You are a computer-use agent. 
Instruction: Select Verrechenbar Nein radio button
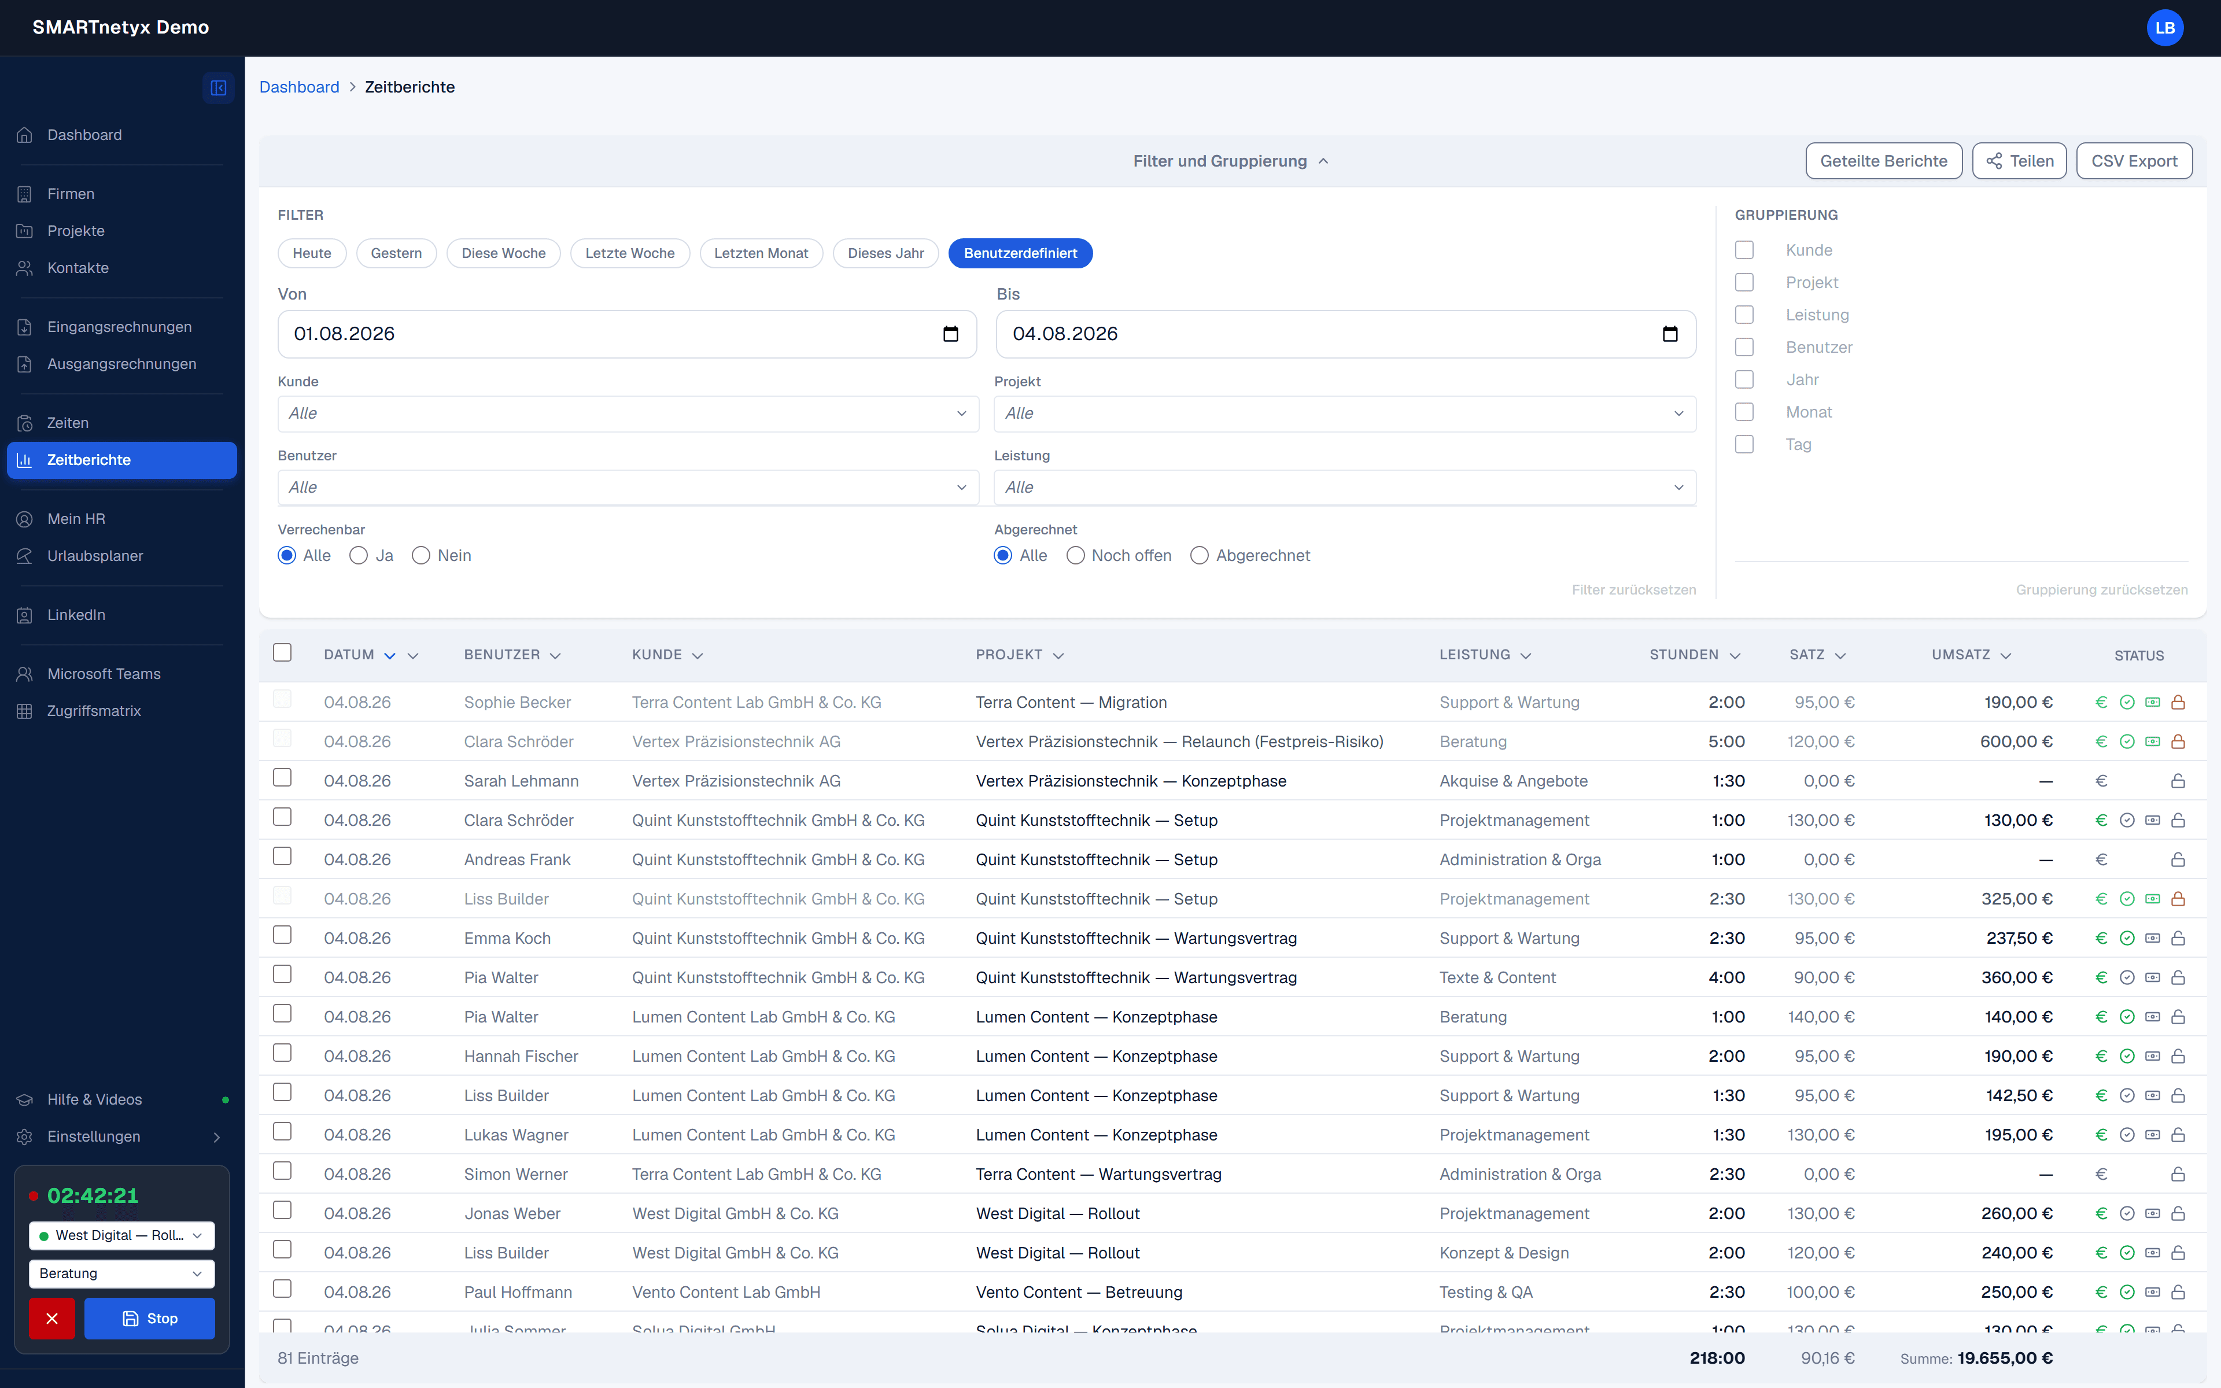pos(421,555)
